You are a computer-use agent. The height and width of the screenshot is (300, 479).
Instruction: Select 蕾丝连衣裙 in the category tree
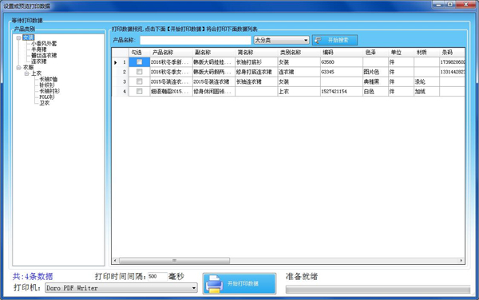click(x=44, y=56)
